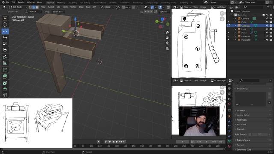Jump to timeline start button

coord(106,142)
